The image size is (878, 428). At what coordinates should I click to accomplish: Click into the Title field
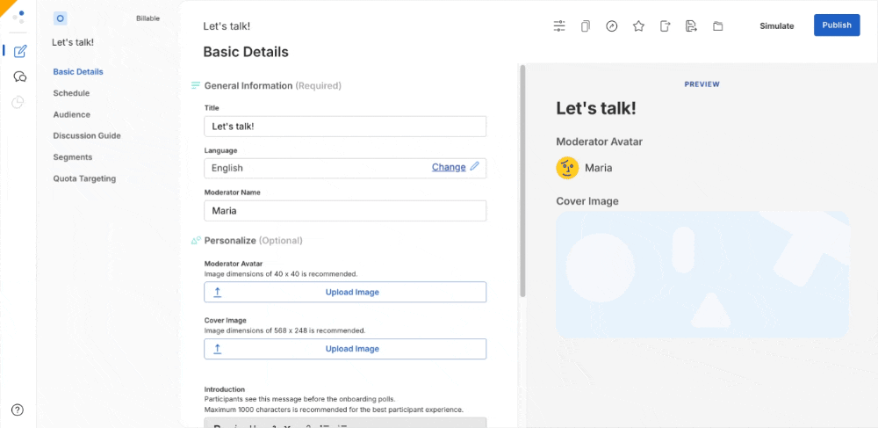point(345,127)
